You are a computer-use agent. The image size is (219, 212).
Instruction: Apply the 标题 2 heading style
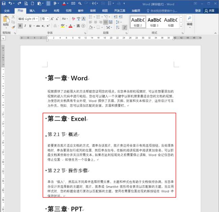coord(138,22)
